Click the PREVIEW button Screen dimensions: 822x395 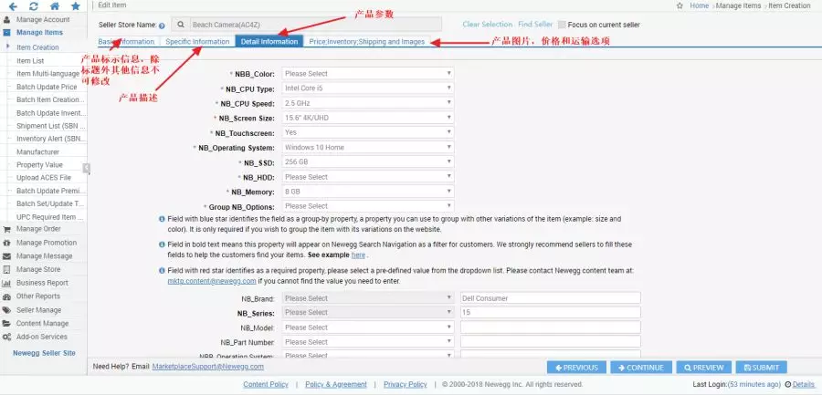click(703, 368)
